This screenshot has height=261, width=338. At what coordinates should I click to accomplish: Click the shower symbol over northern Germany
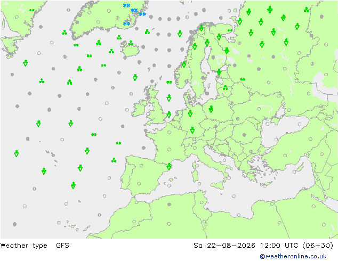point(190,113)
